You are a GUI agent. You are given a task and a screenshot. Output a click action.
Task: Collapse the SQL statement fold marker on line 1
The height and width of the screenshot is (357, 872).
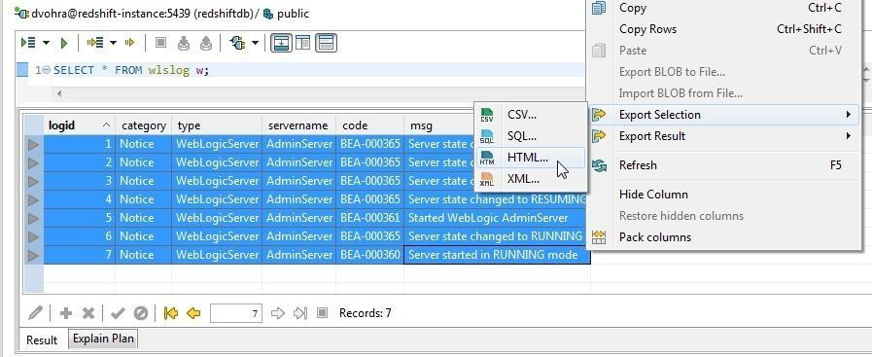tap(47, 70)
